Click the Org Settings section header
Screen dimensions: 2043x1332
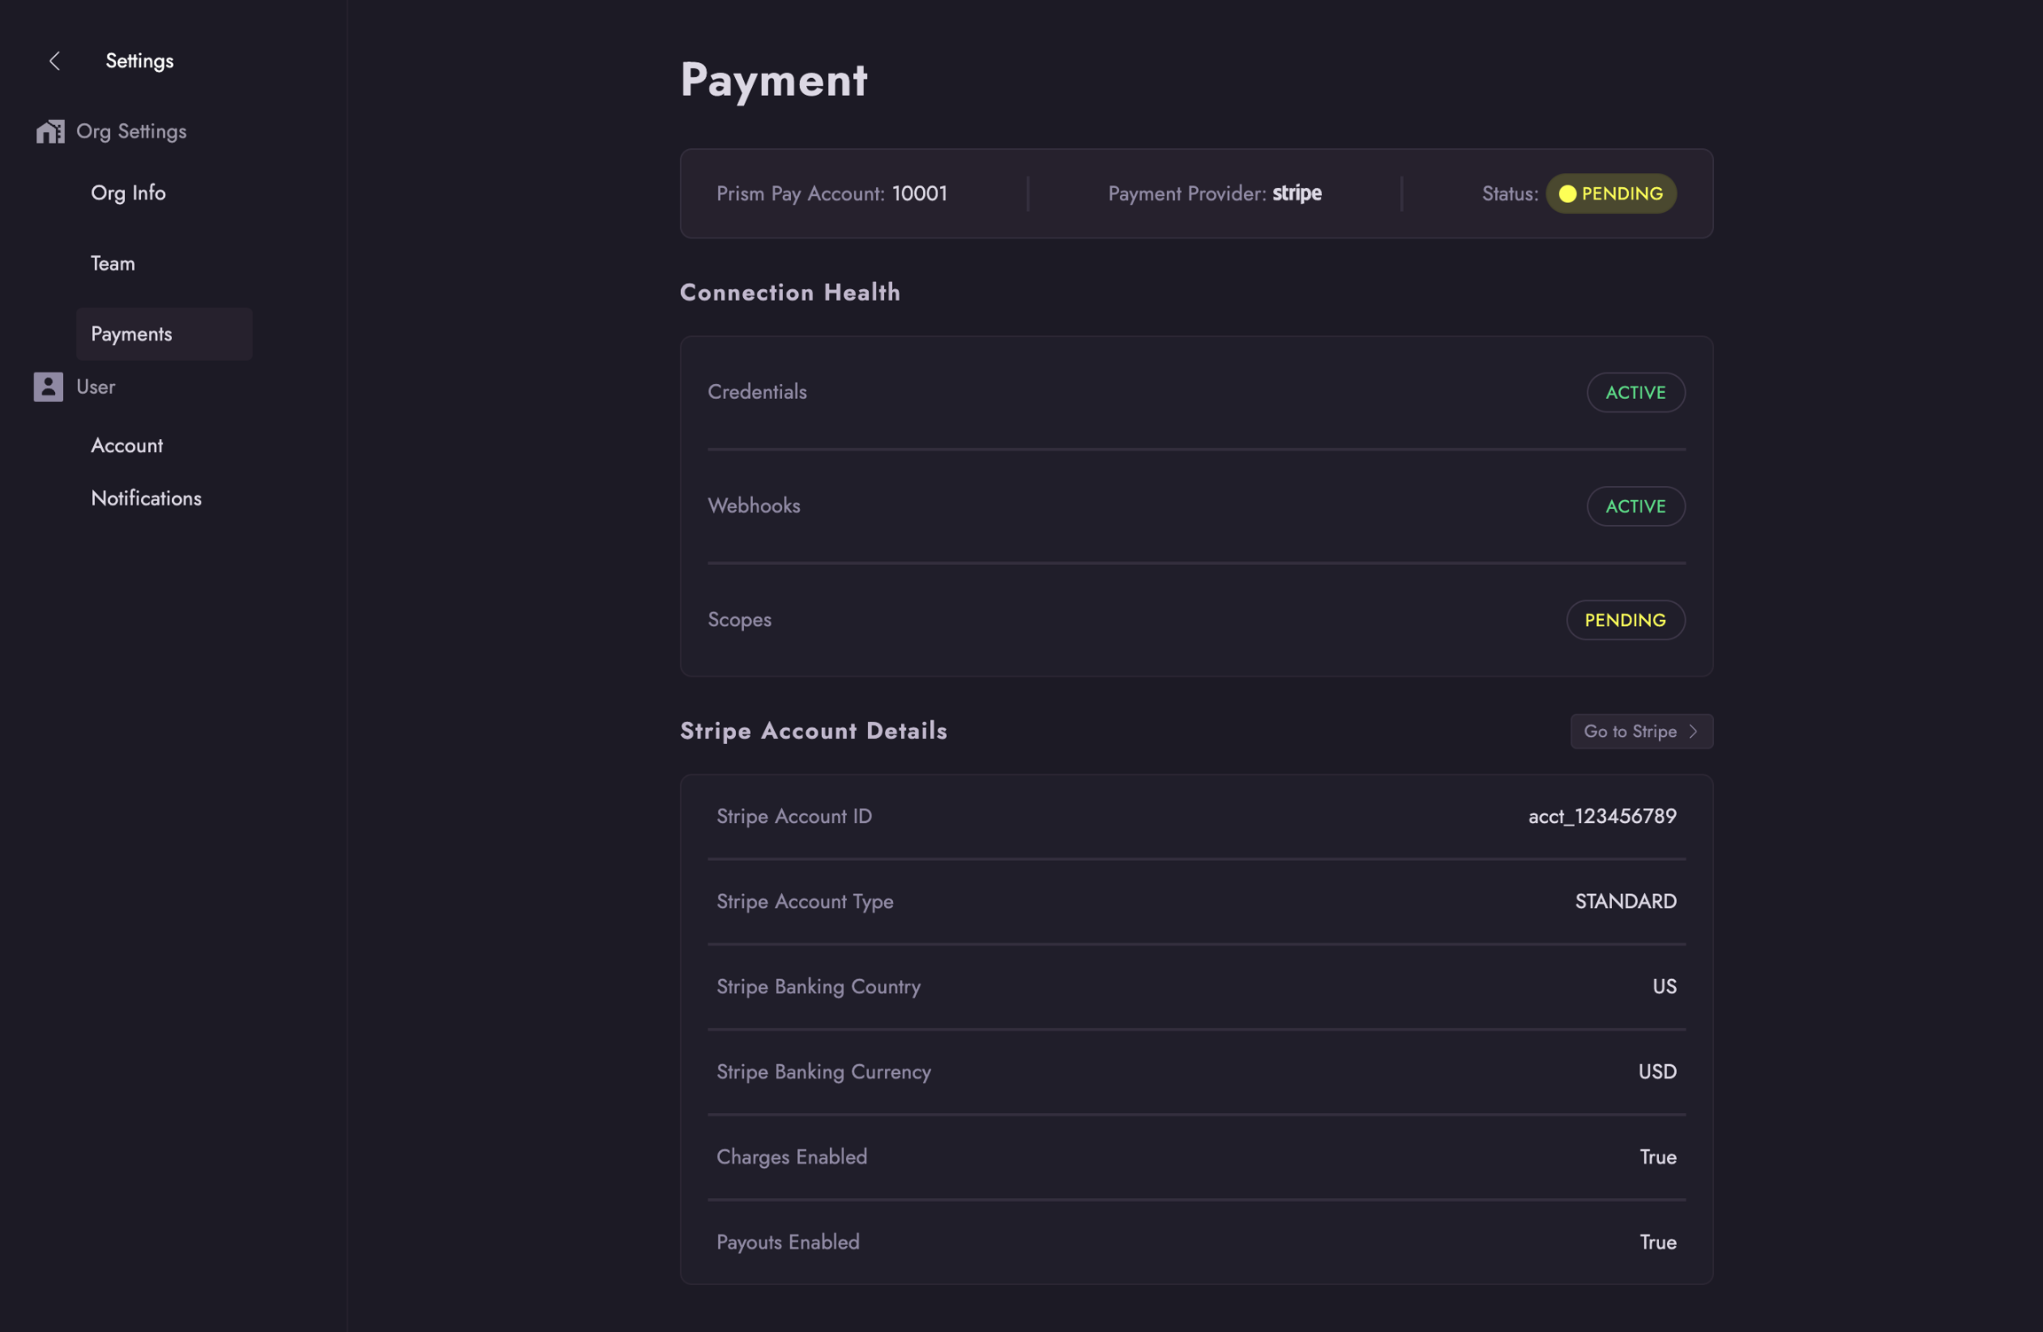(131, 131)
